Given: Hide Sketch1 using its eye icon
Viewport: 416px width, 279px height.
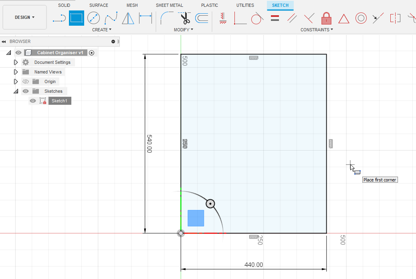Looking at the screenshot, I should pyautogui.click(x=32, y=101).
